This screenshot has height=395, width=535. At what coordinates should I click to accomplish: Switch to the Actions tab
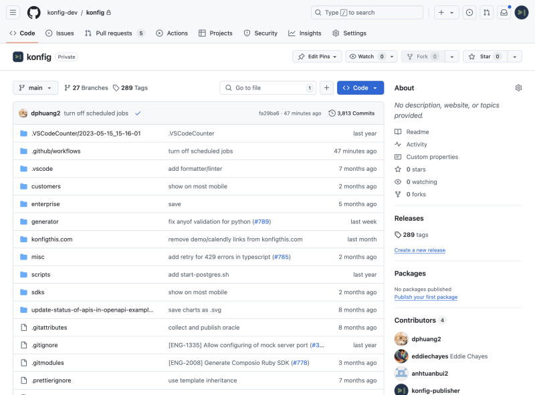(x=172, y=33)
